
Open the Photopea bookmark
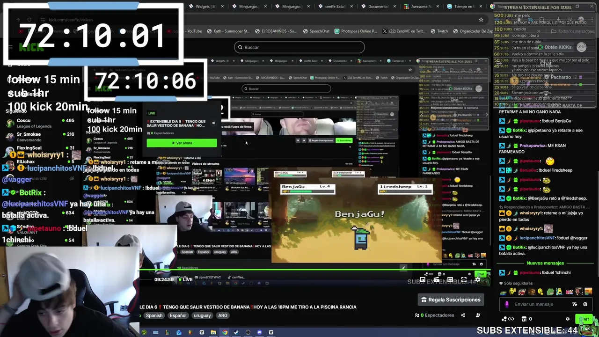(355, 31)
